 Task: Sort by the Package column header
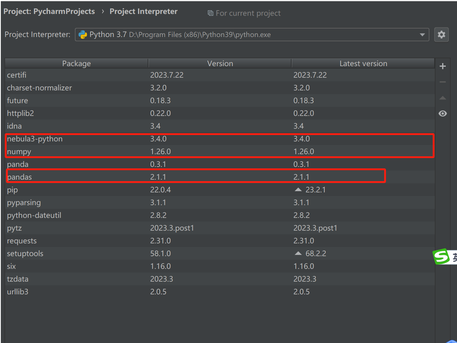(76, 63)
